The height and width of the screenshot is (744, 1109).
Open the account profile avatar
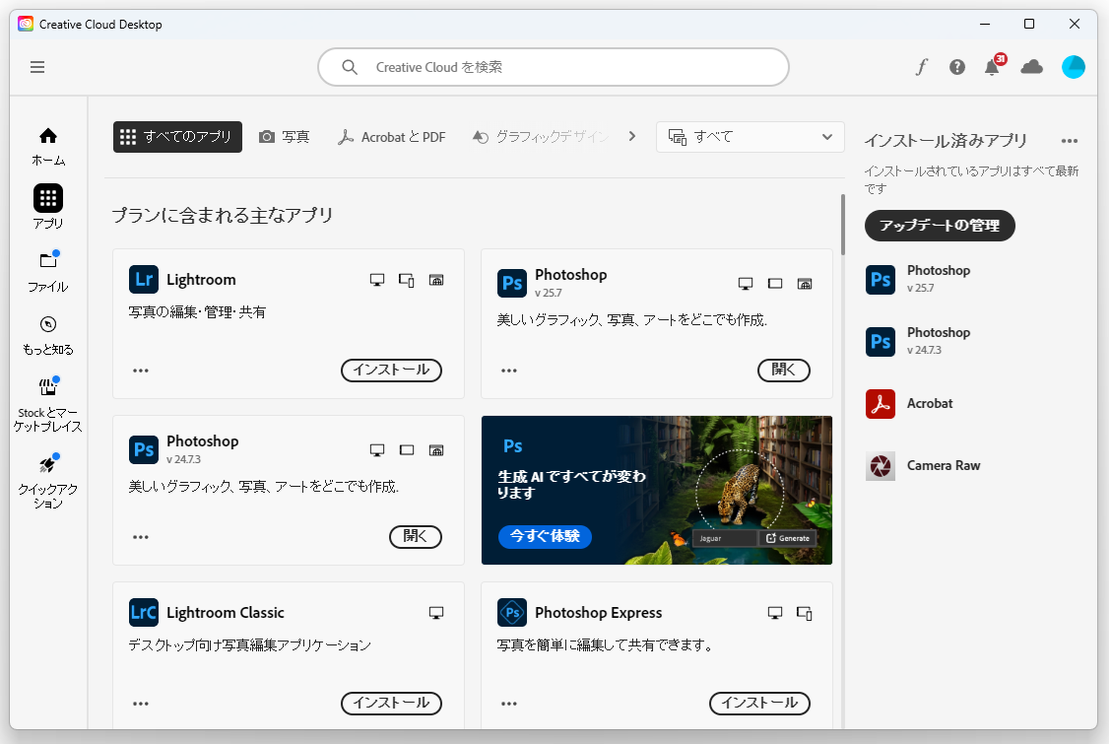1073,67
